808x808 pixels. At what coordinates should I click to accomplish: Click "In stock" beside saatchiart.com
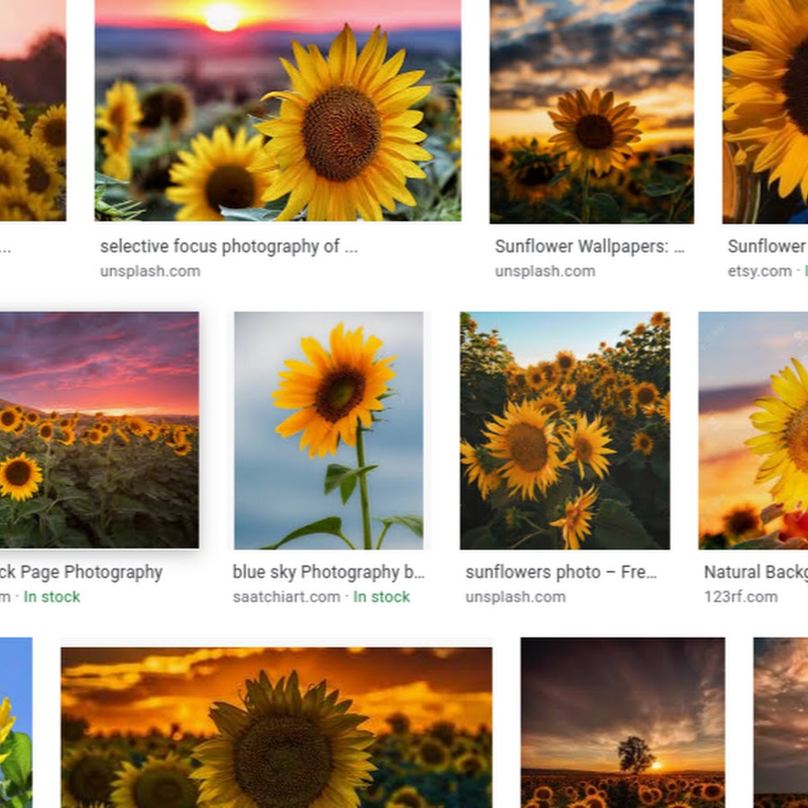382,597
